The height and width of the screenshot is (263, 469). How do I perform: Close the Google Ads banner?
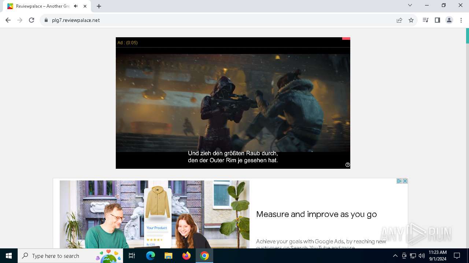pos(405,181)
